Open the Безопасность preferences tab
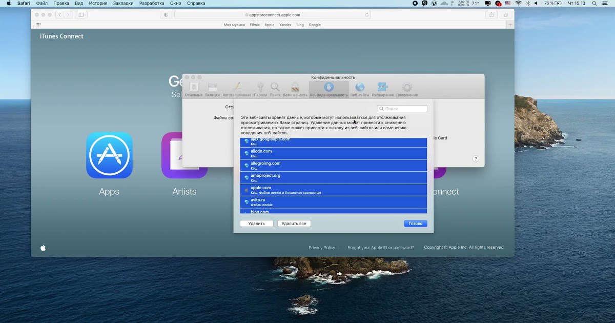This screenshot has width=615, height=323. point(295,90)
